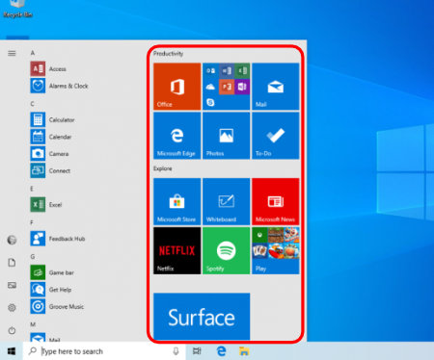Click the Windows Start button
The image size is (434, 360).
click(x=12, y=351)
